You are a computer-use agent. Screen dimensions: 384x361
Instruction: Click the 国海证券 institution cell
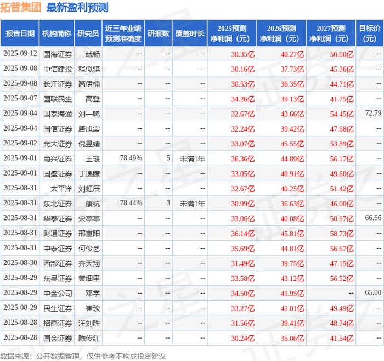(x=58, y=54)
